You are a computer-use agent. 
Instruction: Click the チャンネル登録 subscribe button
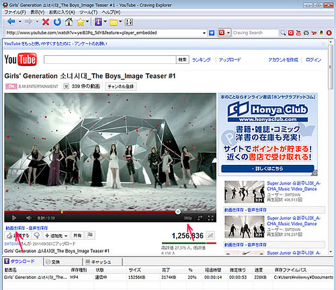[x=121, y=86]
